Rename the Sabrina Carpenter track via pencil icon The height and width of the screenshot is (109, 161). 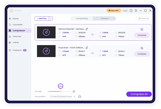87,29
